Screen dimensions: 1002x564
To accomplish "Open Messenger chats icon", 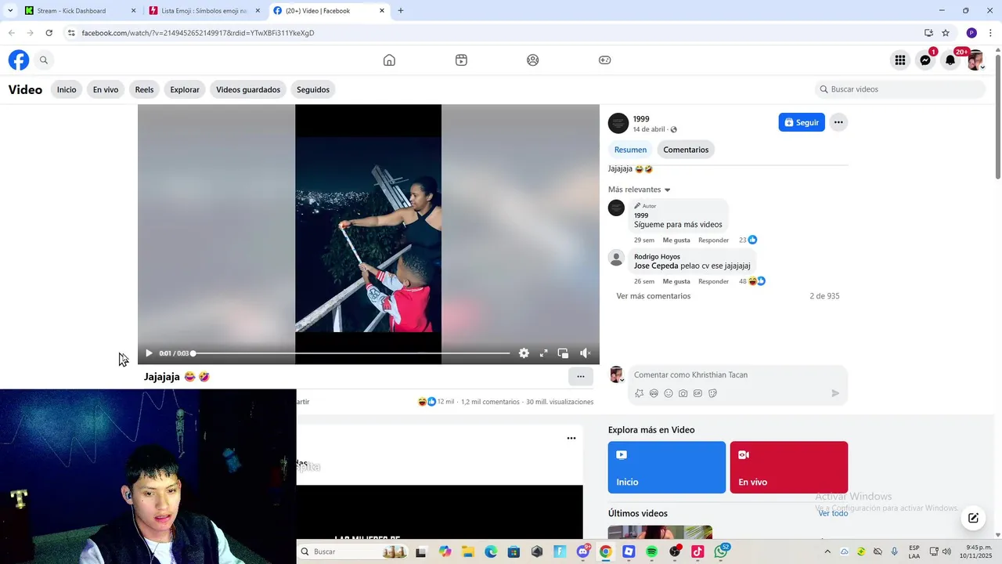I will (925, 60).
